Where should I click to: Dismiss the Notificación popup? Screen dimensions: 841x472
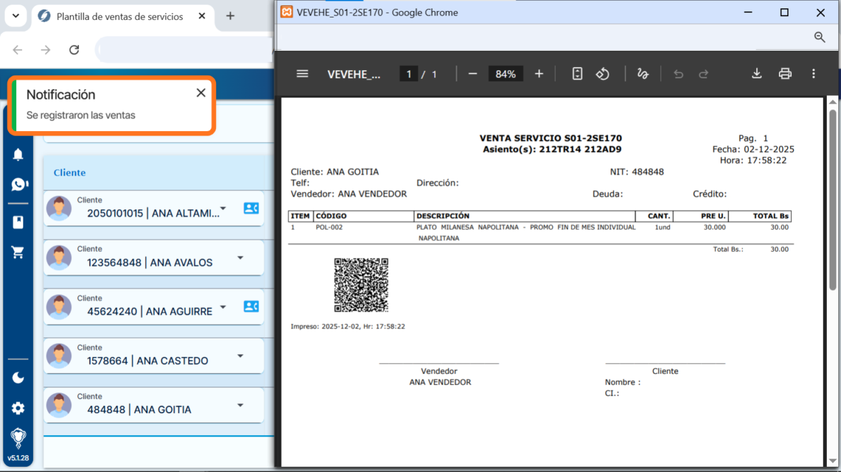click(201, 93)
